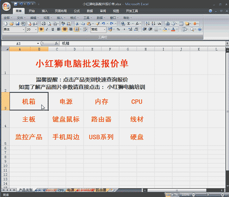
Task: Click the Filter funnel icon
Action: (159, 24)
